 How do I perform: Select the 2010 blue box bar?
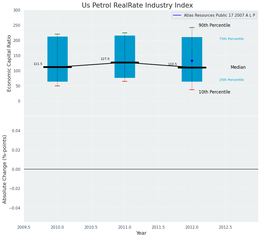click(58, 59)
